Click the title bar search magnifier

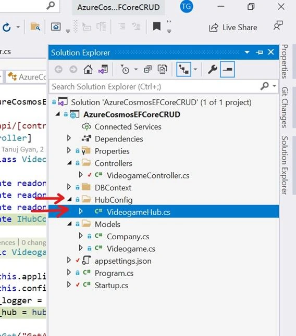pyautogui.click(x=51, y=5)
